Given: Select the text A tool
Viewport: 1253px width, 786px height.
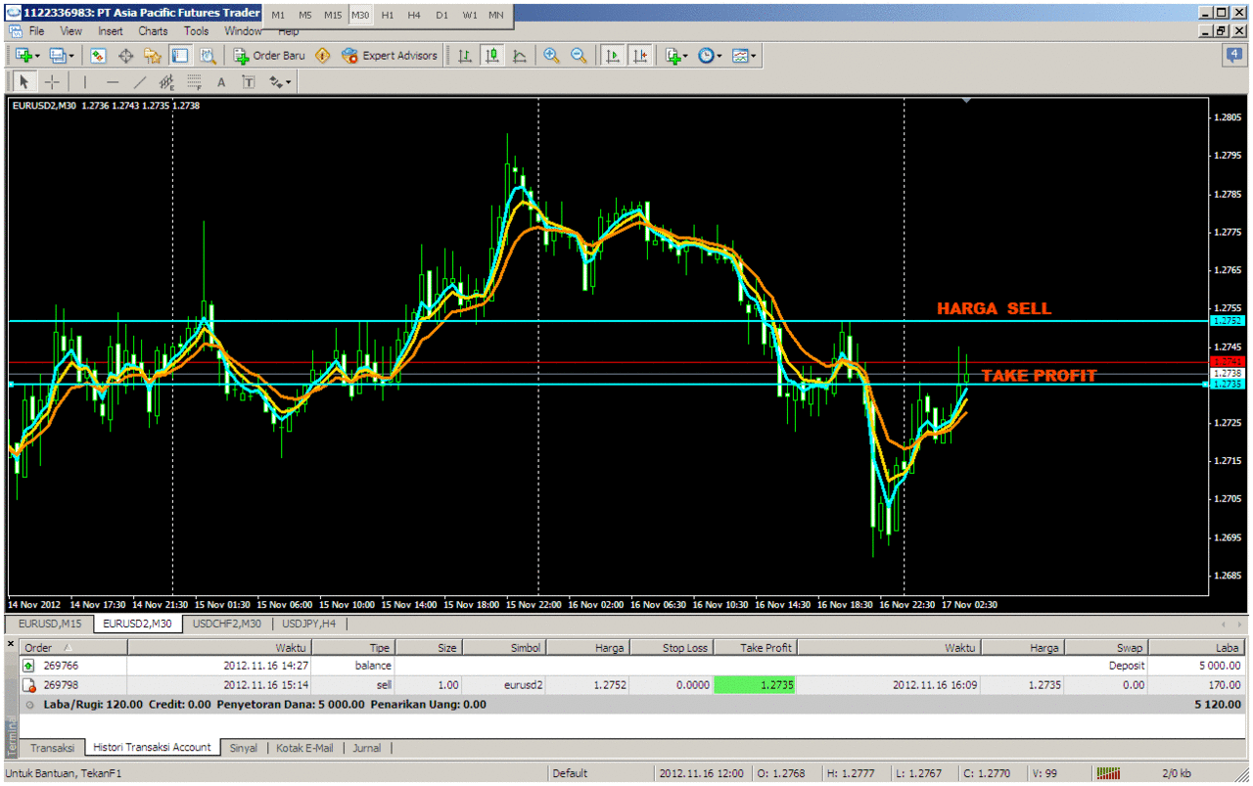Looking at the screenshot, I should 221,82.
